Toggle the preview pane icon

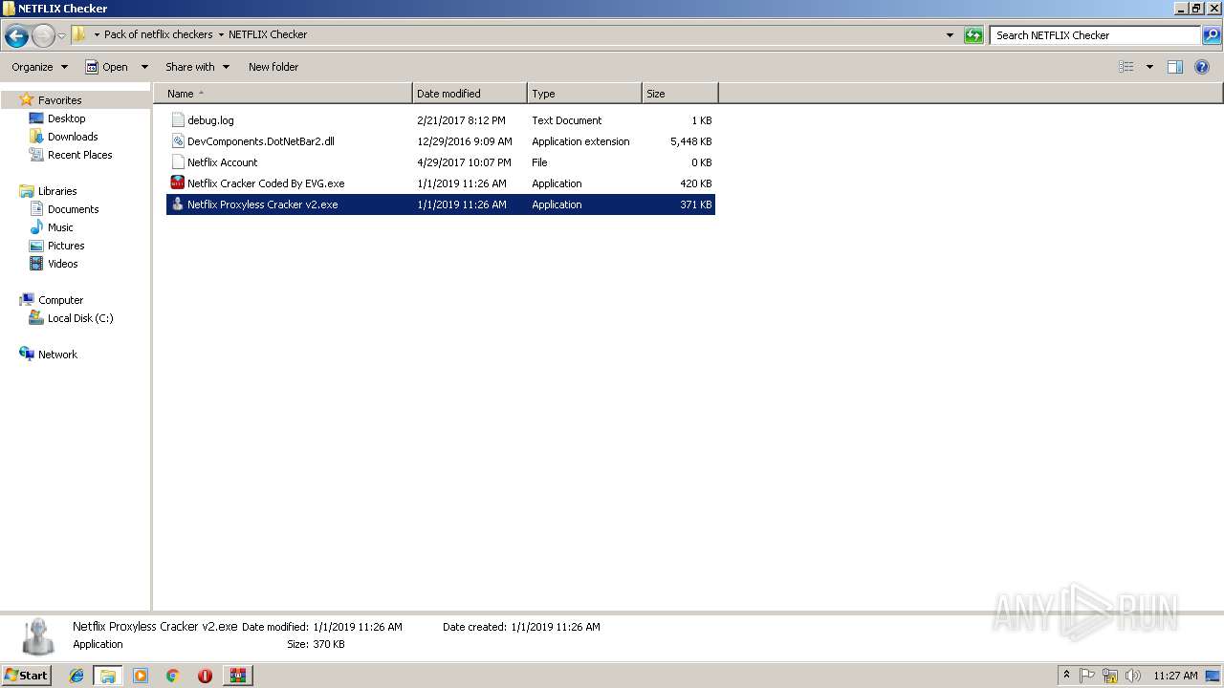tap(1175, 67)
